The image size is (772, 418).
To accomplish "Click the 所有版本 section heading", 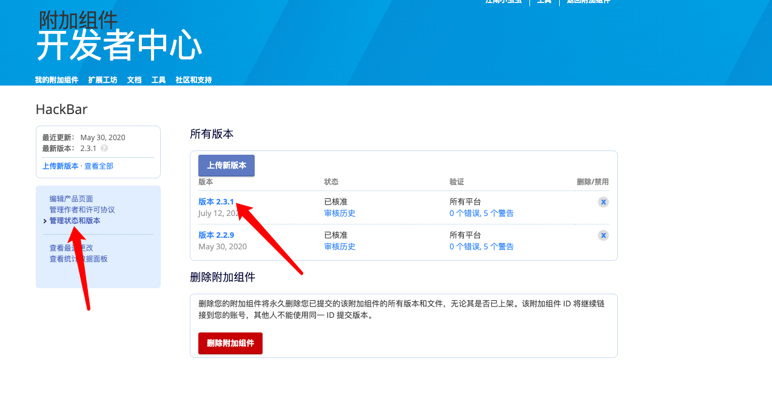I will click(212, 134).
